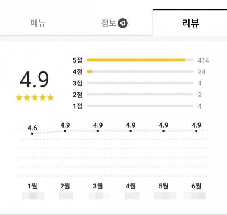Select the 3점 rating bar
This screenshot has height=215, width=227.
point(140,83)
